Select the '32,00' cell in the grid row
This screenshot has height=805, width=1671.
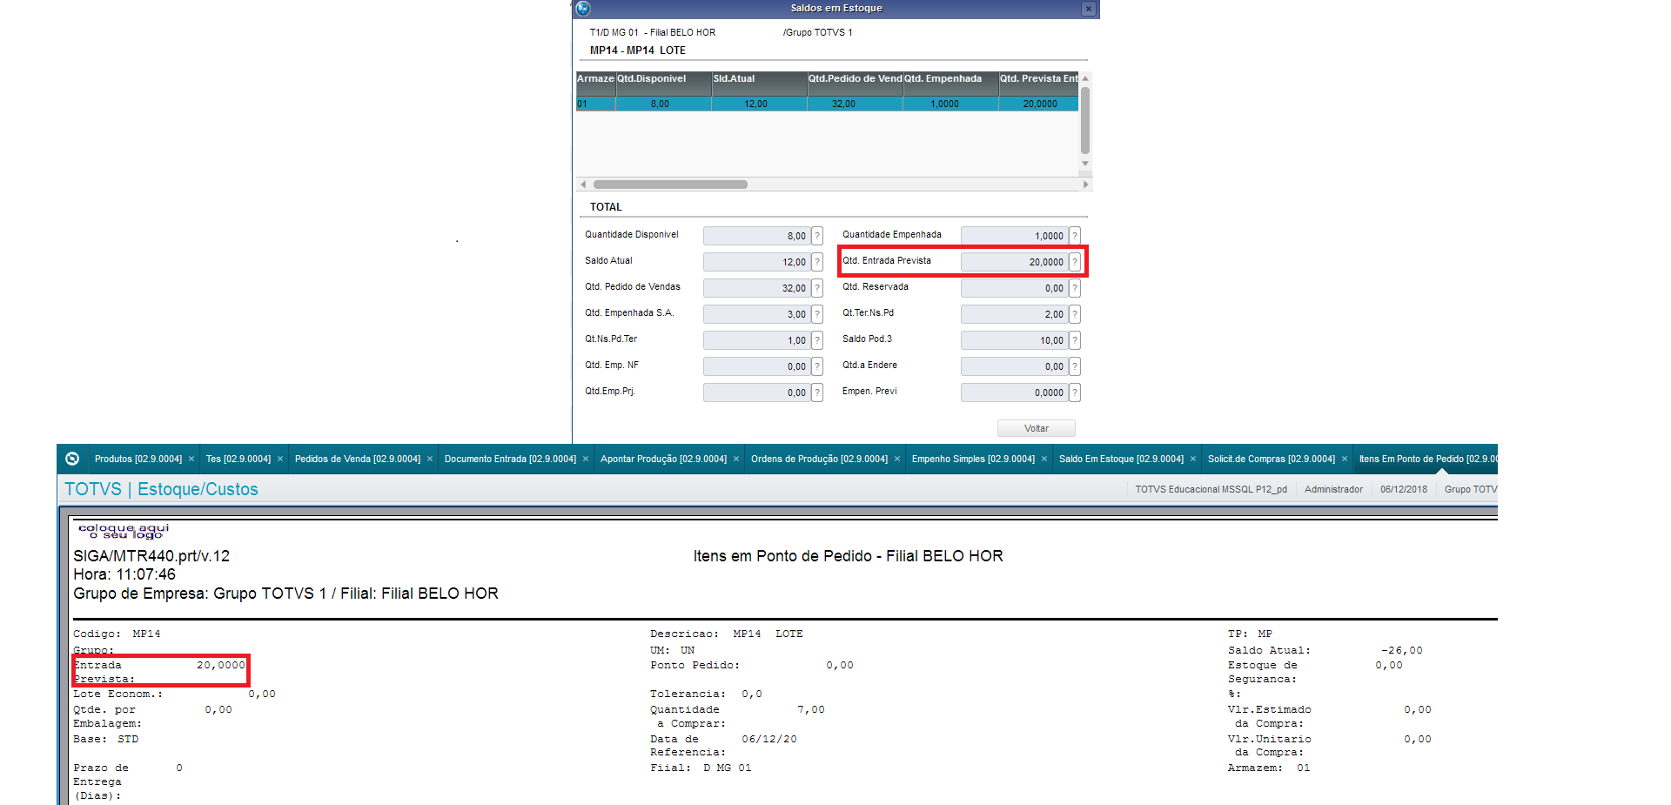[x=855, y=104]
